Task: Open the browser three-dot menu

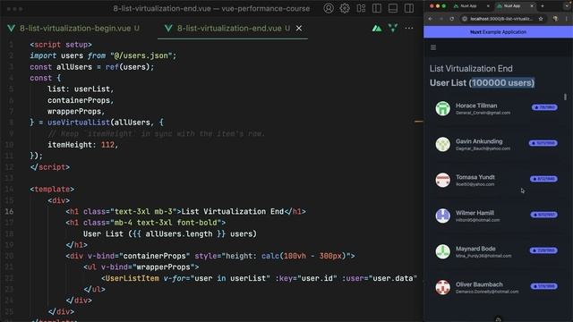Action: coord(568,19)
